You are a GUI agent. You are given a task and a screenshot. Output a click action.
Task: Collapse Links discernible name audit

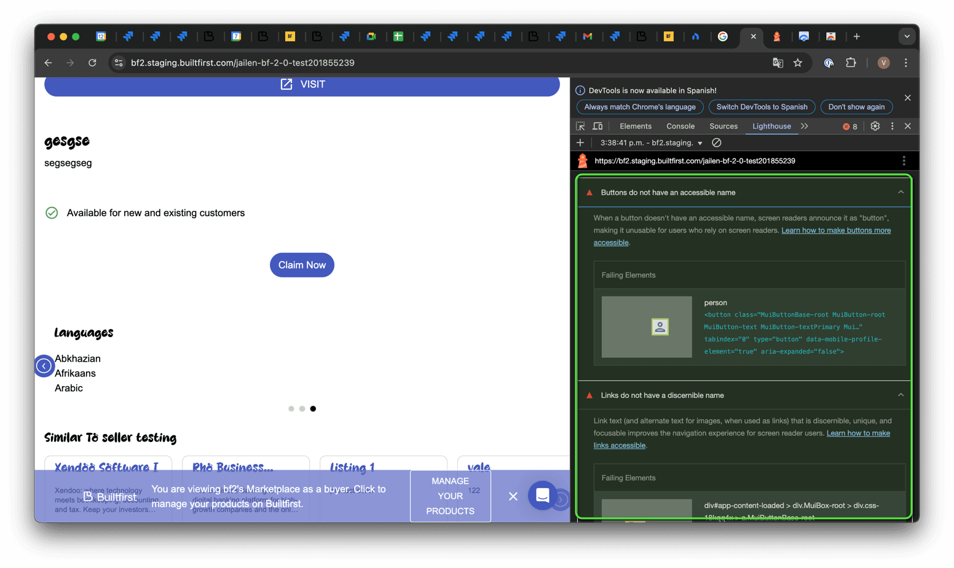[x=901, y=395]
